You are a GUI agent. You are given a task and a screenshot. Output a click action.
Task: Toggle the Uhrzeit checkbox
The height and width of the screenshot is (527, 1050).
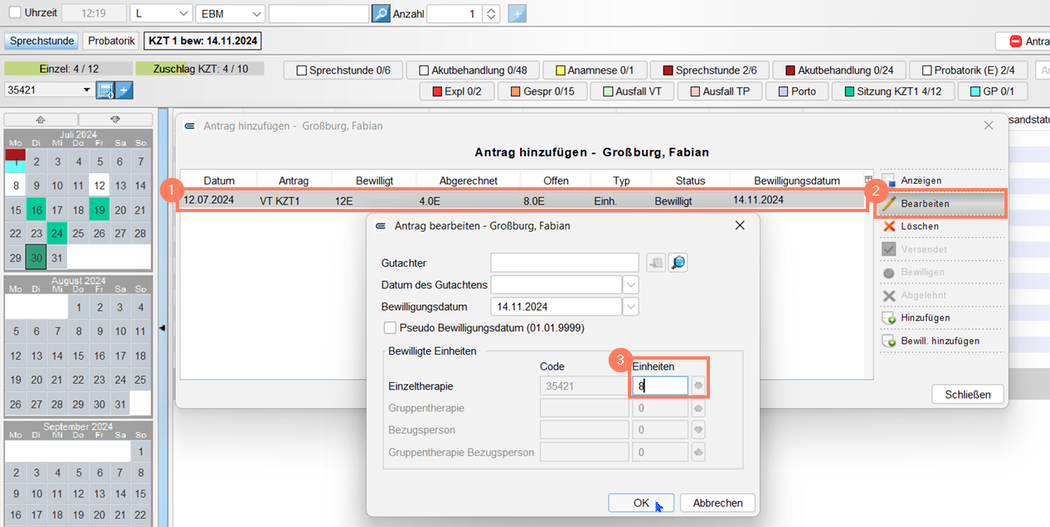coord(15,13)
